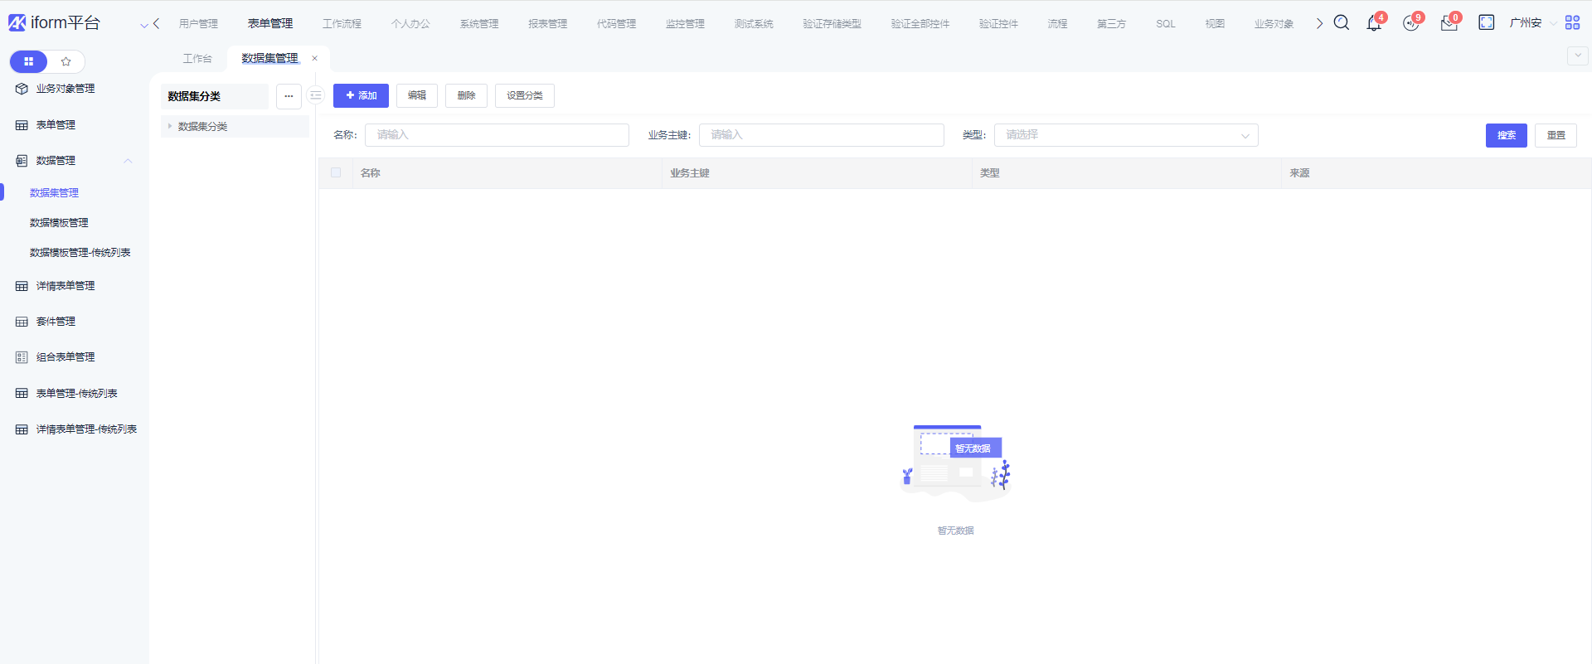The height and width of the screenshot is (664, 1592).
Task: Click into the 名称 input field
Action: click(497, 135)
